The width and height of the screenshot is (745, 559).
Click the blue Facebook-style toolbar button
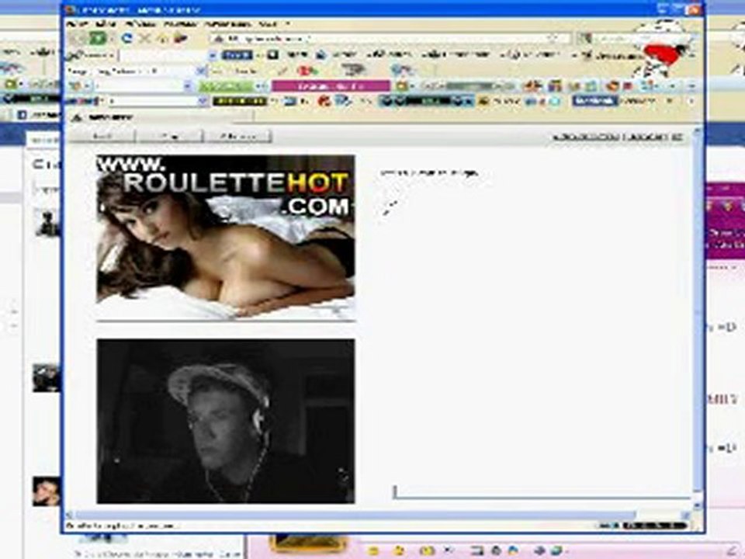pos(595,101)
